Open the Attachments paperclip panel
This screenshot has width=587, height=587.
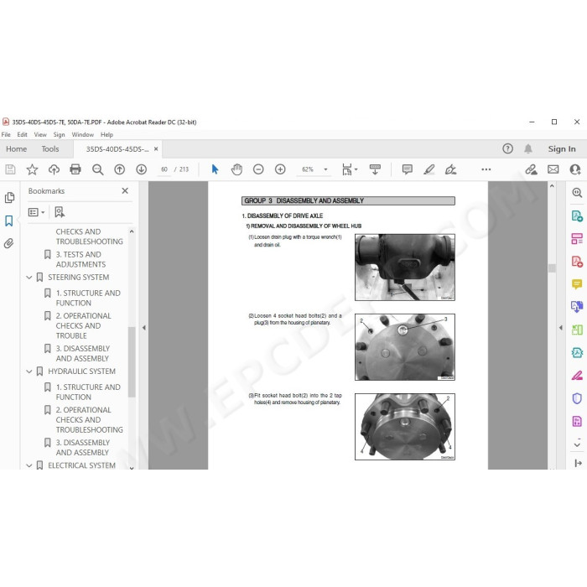9,244
